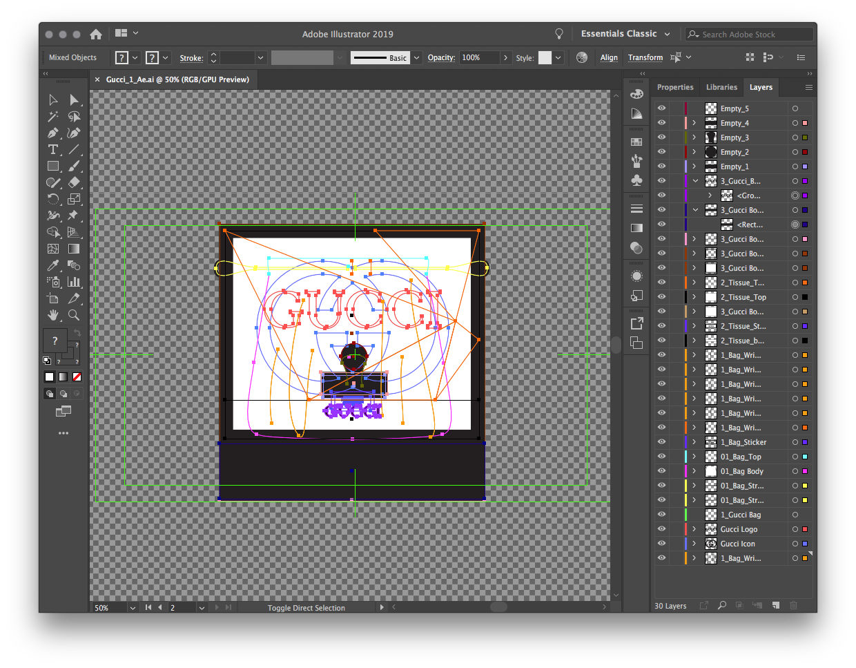Select the Lasso tool
Screen dimensions: 856x668
pos(74,117)
